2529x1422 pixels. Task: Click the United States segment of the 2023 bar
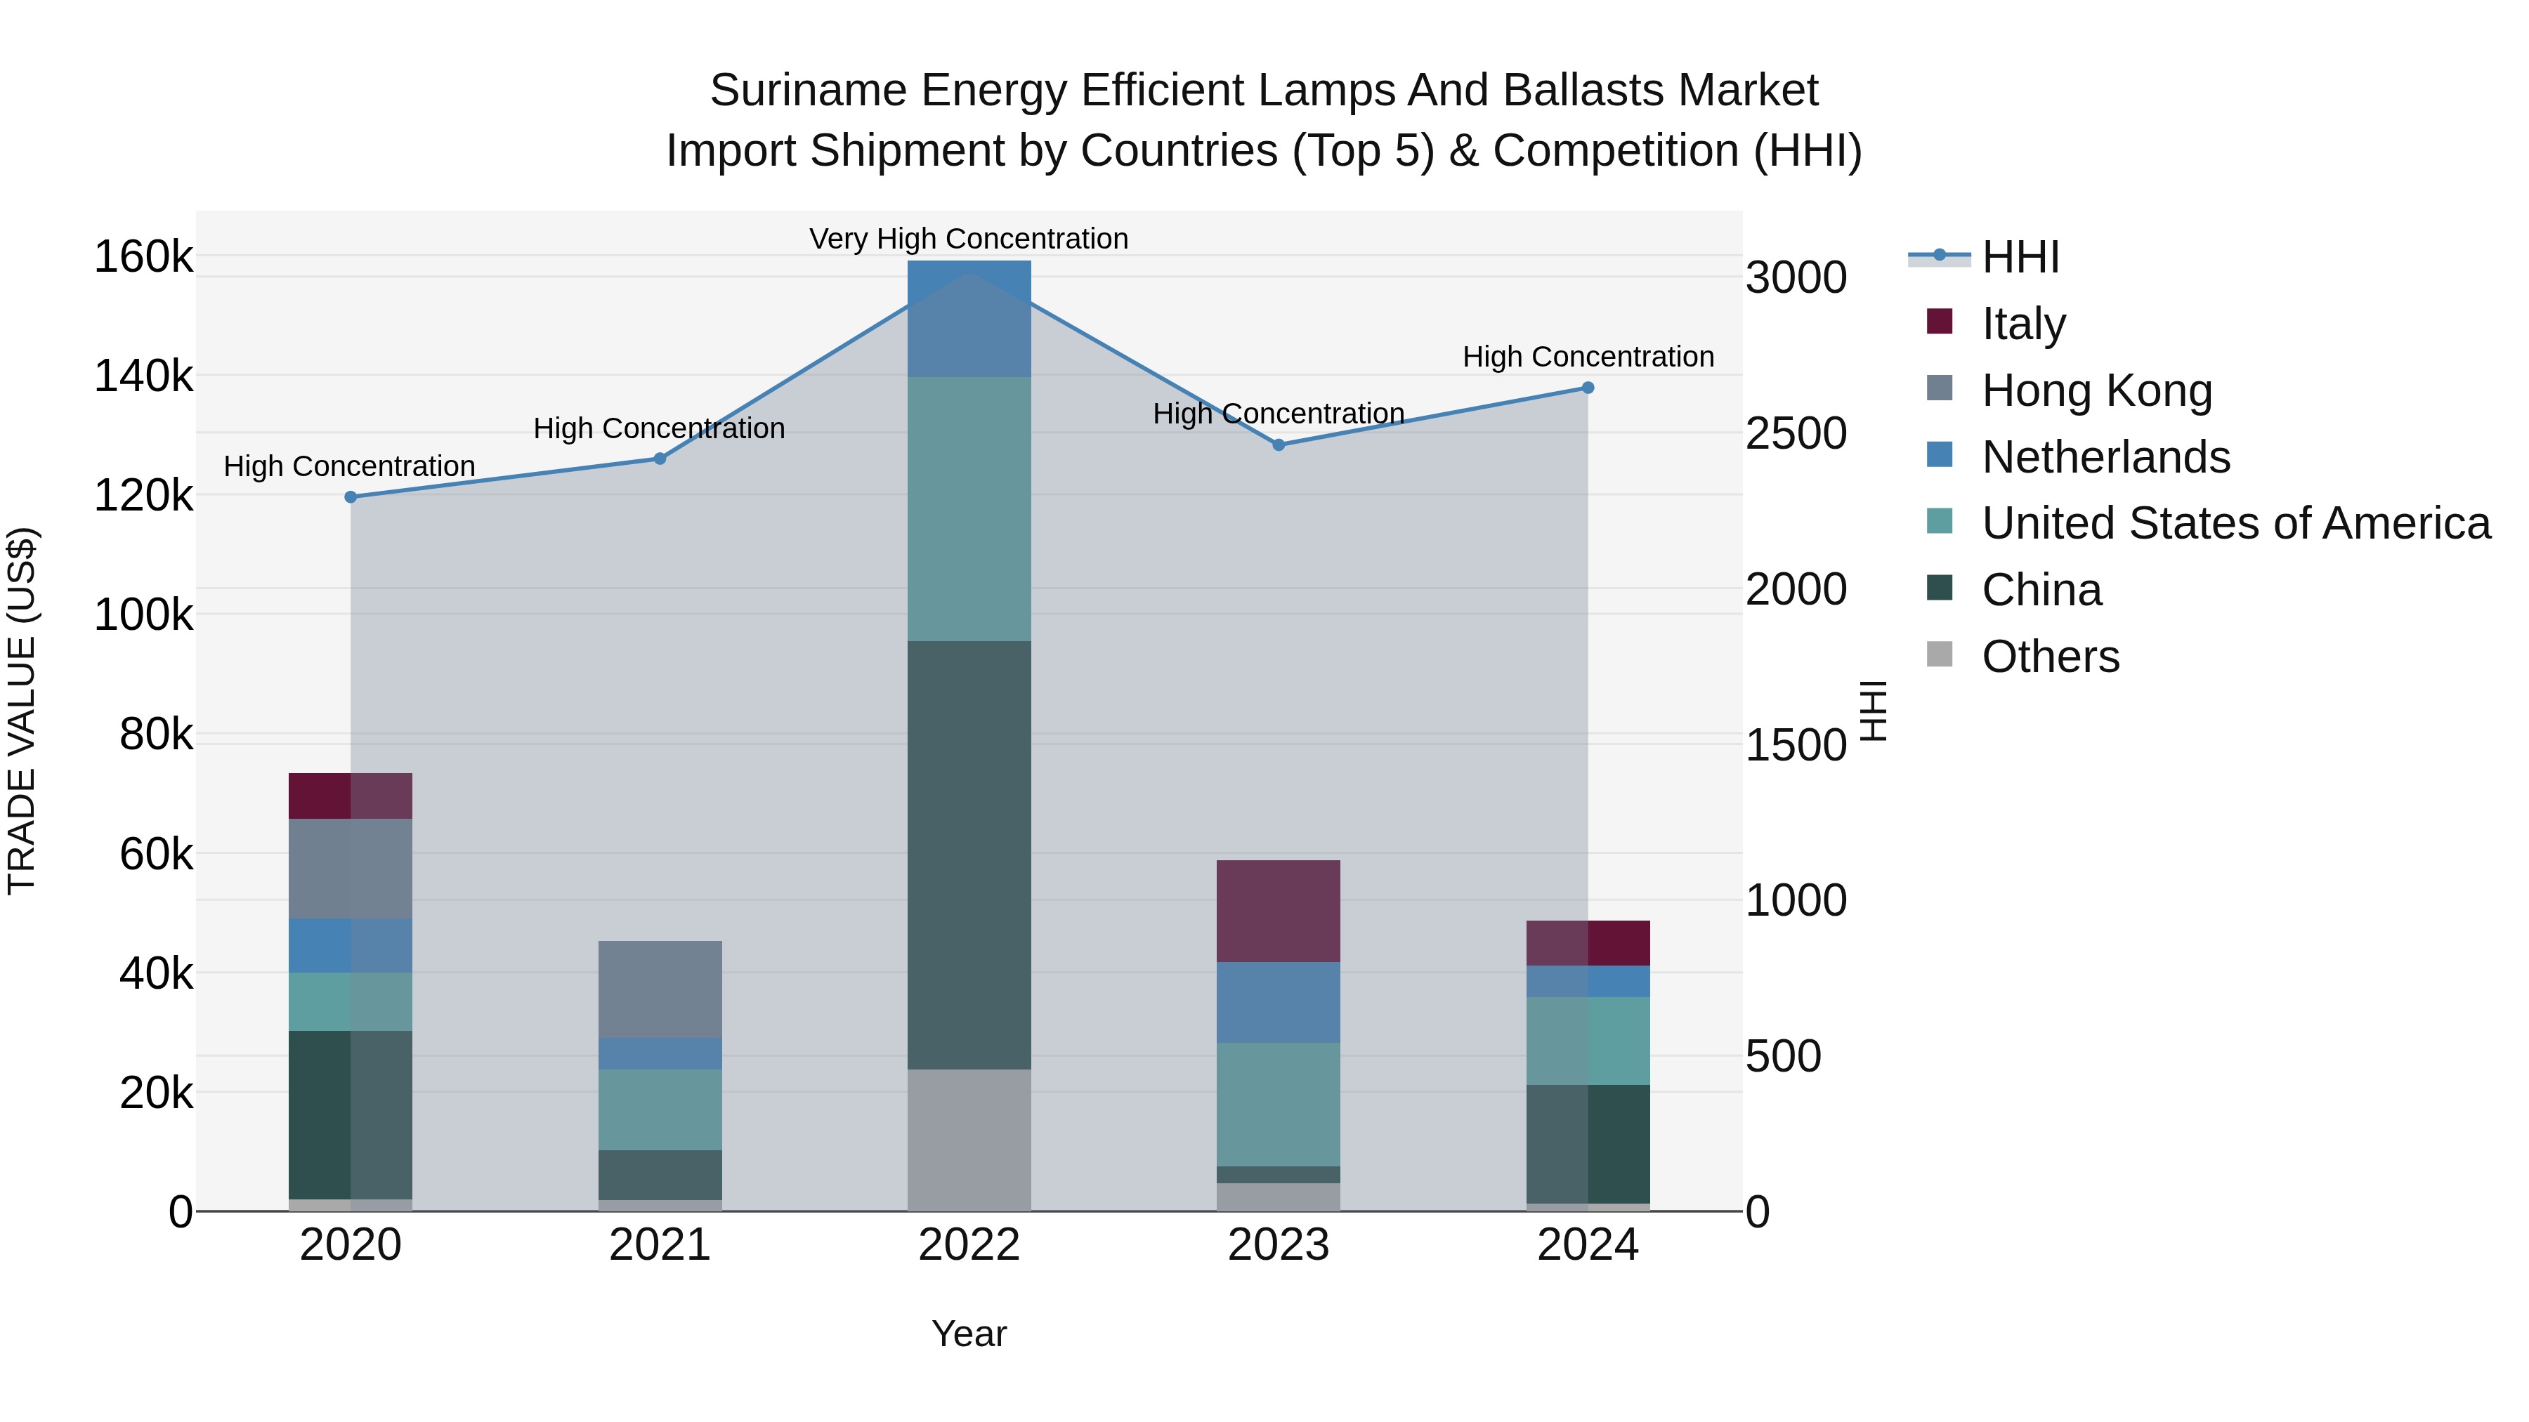pos(1279,1104)
